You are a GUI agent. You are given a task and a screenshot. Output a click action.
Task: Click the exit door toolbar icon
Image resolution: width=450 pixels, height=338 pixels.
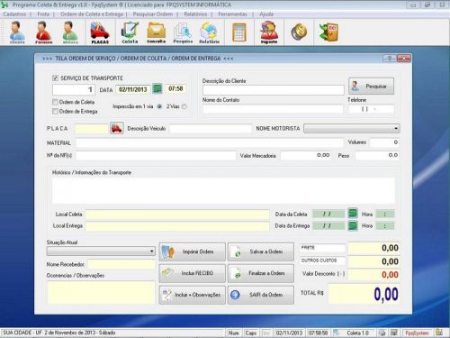pos(328,32)
